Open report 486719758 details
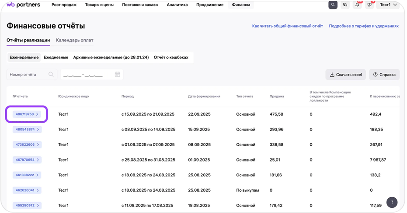The height and width of the screenshot is (213, 407). [x=27, y=114]
